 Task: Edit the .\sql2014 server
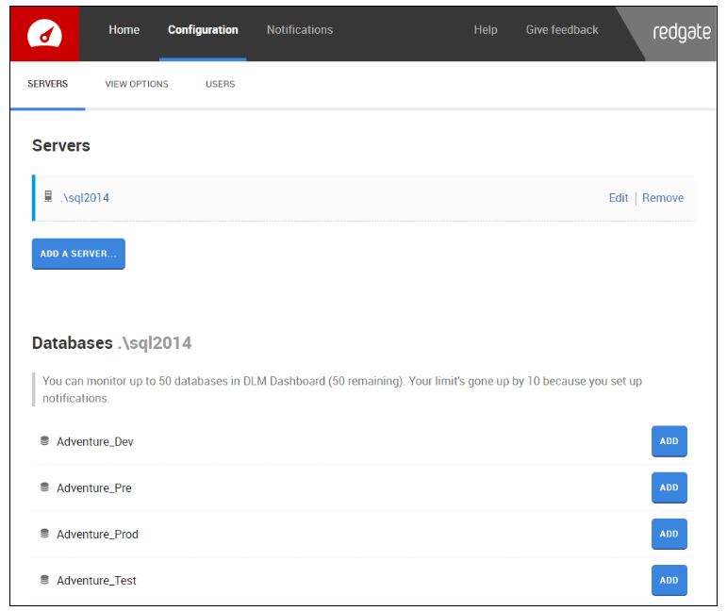coord(618,198)
